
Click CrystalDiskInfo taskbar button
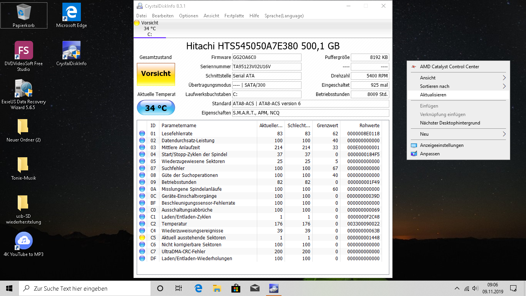coord(273,288)
